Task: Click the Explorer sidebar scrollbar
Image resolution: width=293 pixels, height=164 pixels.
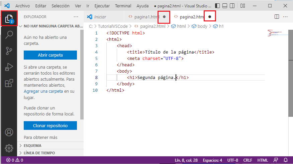Action: [x=82, y=75]
